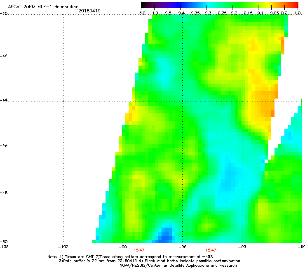Viewport: 305px width, 268px height.
Task: Click the latitude label -48
Action: [x=4, y=193]
